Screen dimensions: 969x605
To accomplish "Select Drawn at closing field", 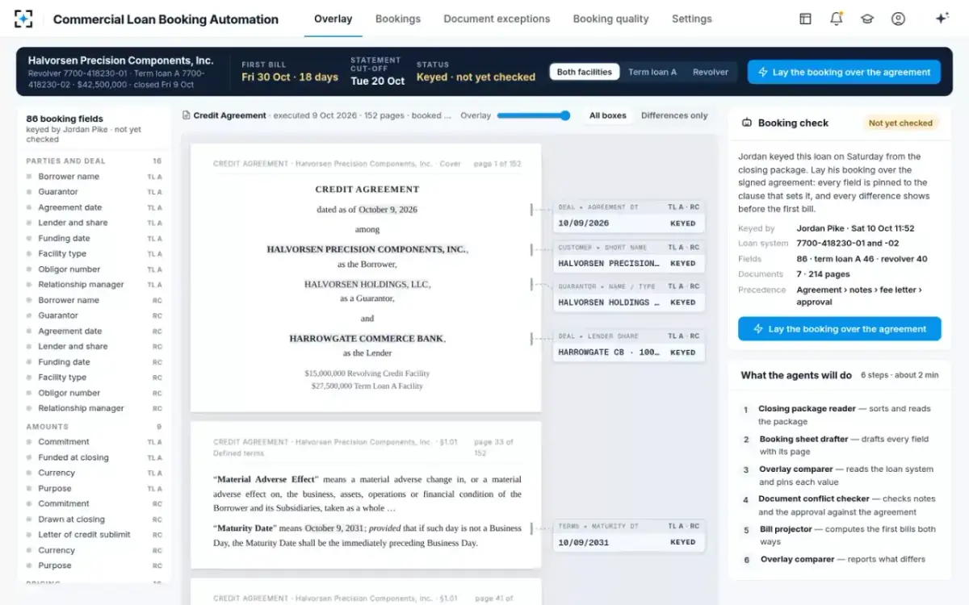I will tap(94, 519).
